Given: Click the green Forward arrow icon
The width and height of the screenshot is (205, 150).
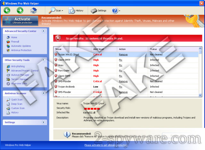Looking at the screenshot, I should point(20,11).
